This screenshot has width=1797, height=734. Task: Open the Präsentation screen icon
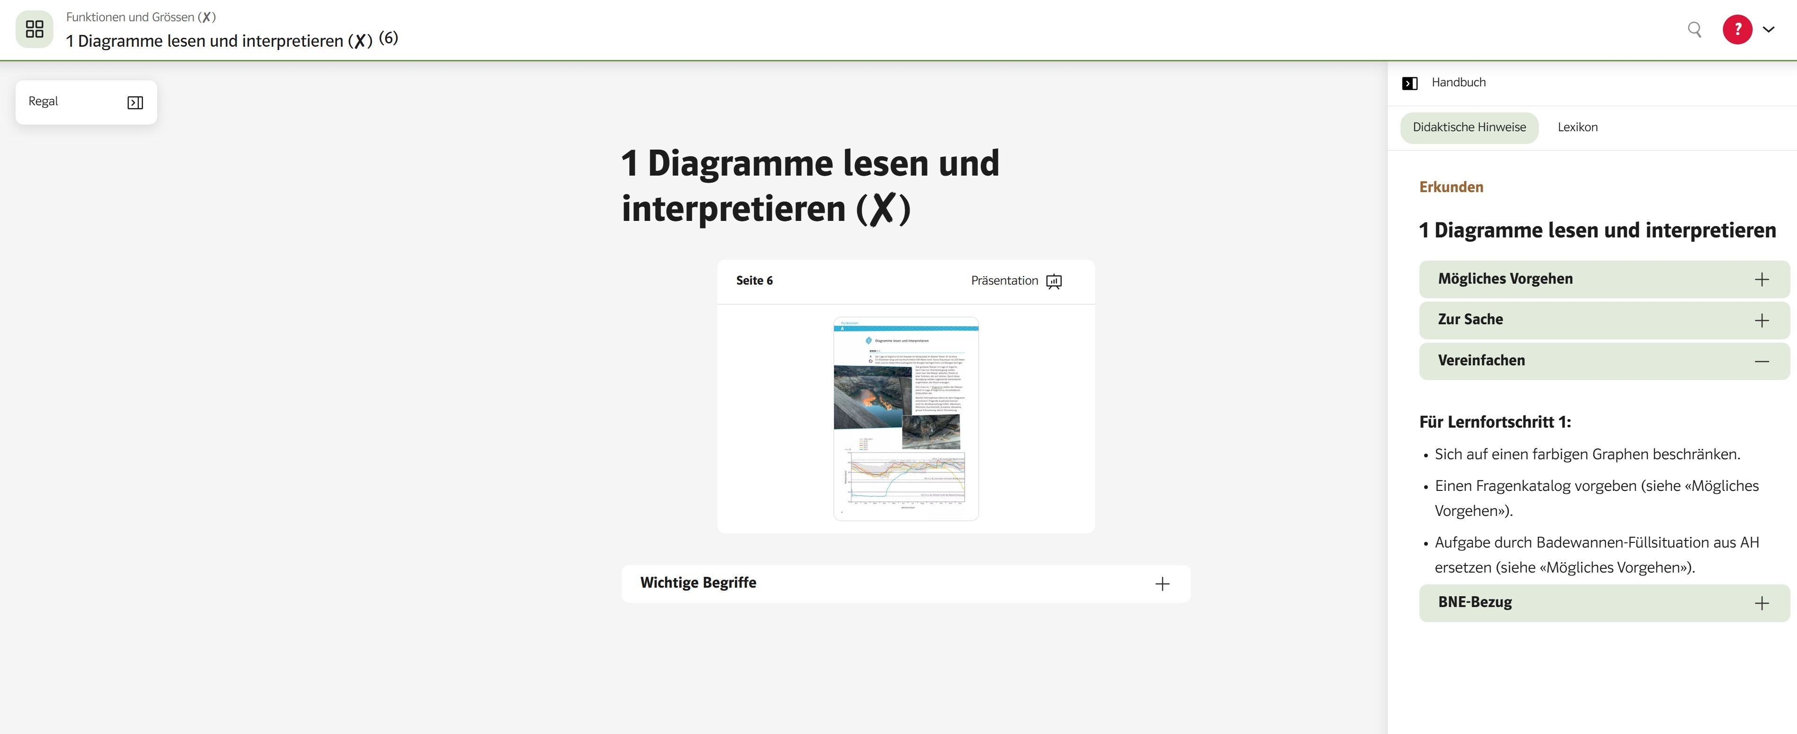click(1054, 281)
